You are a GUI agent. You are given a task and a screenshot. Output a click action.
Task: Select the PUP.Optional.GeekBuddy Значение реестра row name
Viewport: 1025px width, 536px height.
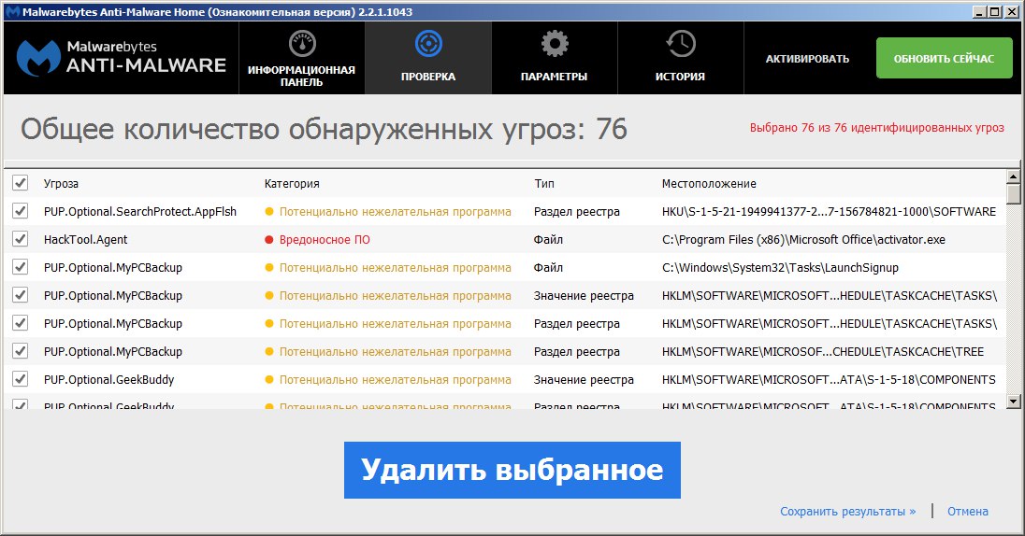coord(108,380)
